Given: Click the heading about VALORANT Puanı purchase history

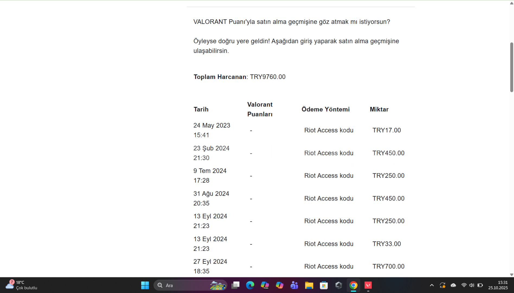Looking at the screenshot, I should [292, 22].
